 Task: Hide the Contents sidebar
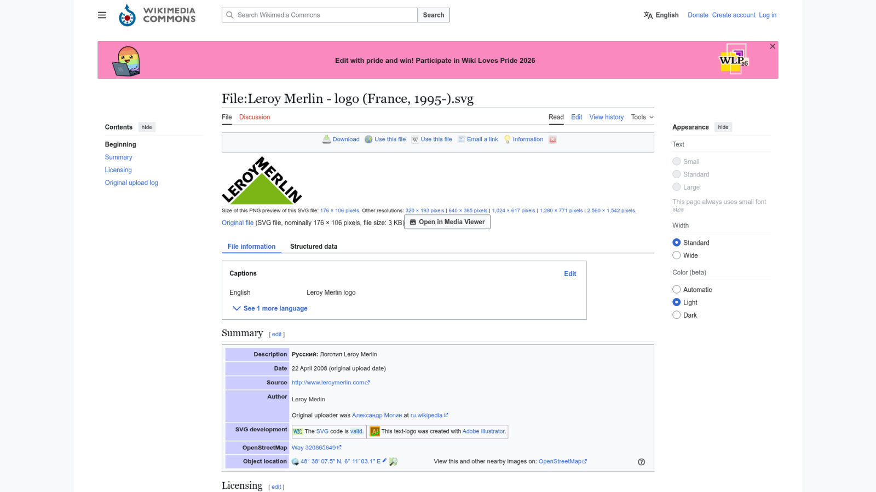[x=147, y=127]
